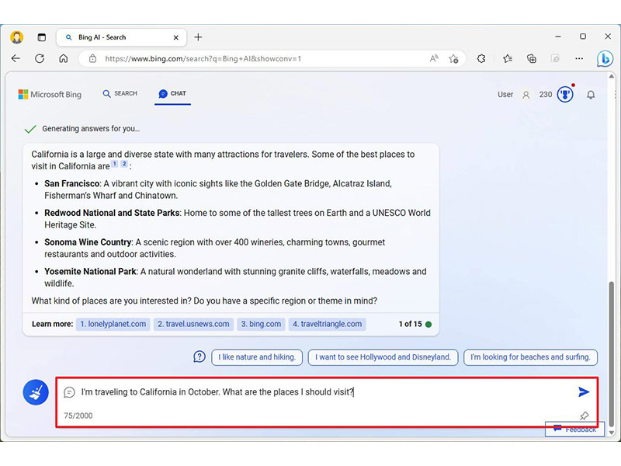
Task: Open the travel.usnews.com source link
Action: (193, 324)
